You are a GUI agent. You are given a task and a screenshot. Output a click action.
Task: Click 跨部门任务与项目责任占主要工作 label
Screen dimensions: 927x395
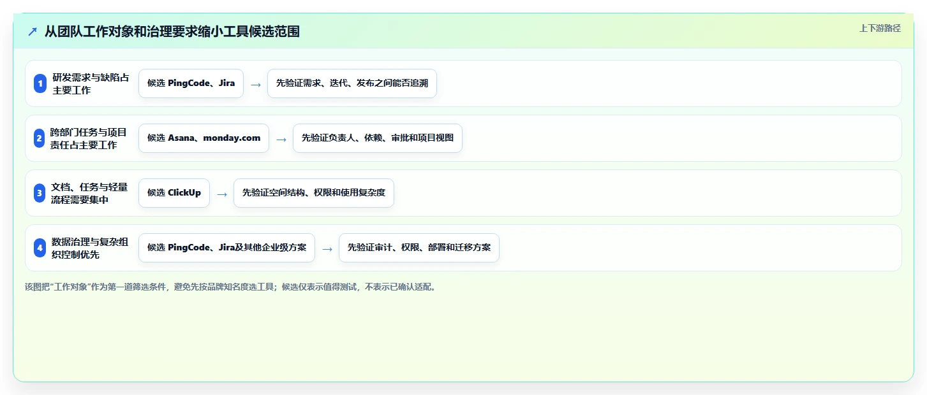point(89,138)
